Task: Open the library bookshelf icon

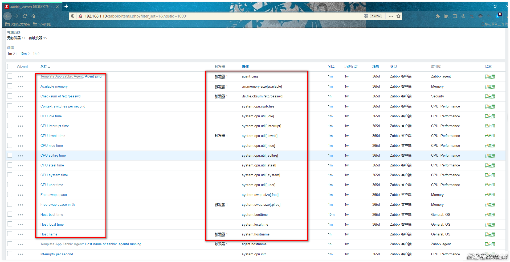Action: point(446,16)
